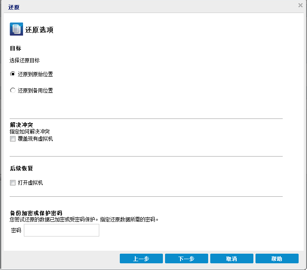Image resolution: width=307 pixels, height=270 pixels.
Task: Tick the 打开虚拟机 checkbox
Action: 13,183
